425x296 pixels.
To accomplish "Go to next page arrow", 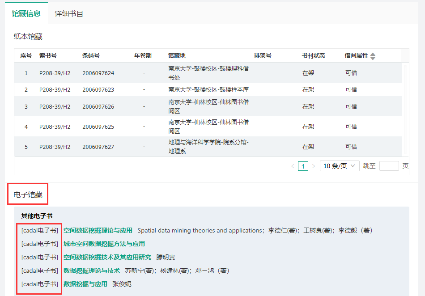I will click(313, 166).
